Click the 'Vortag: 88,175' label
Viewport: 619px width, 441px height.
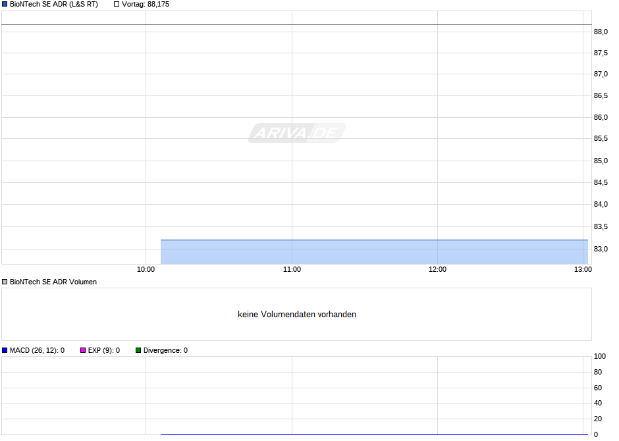coord(146,5)
